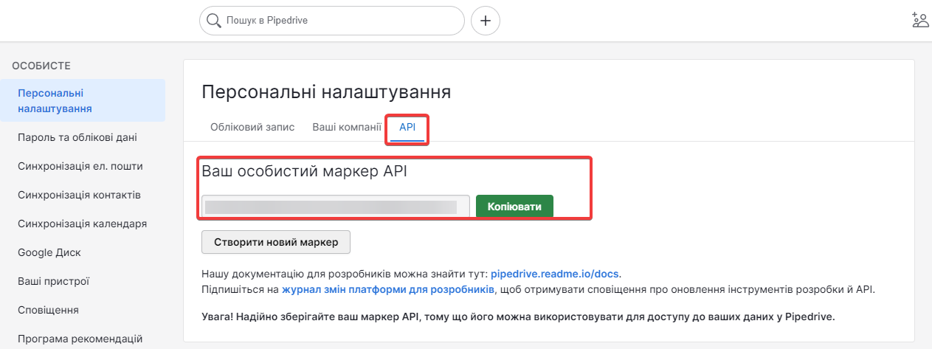Open Google Диск settings
The height and width of the screenshot is (349, 932).
49,252
